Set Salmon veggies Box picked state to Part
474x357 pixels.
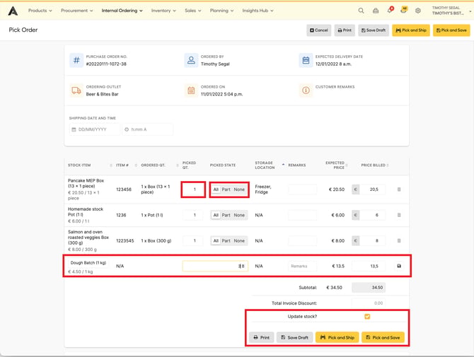click(x=226, y=241)
